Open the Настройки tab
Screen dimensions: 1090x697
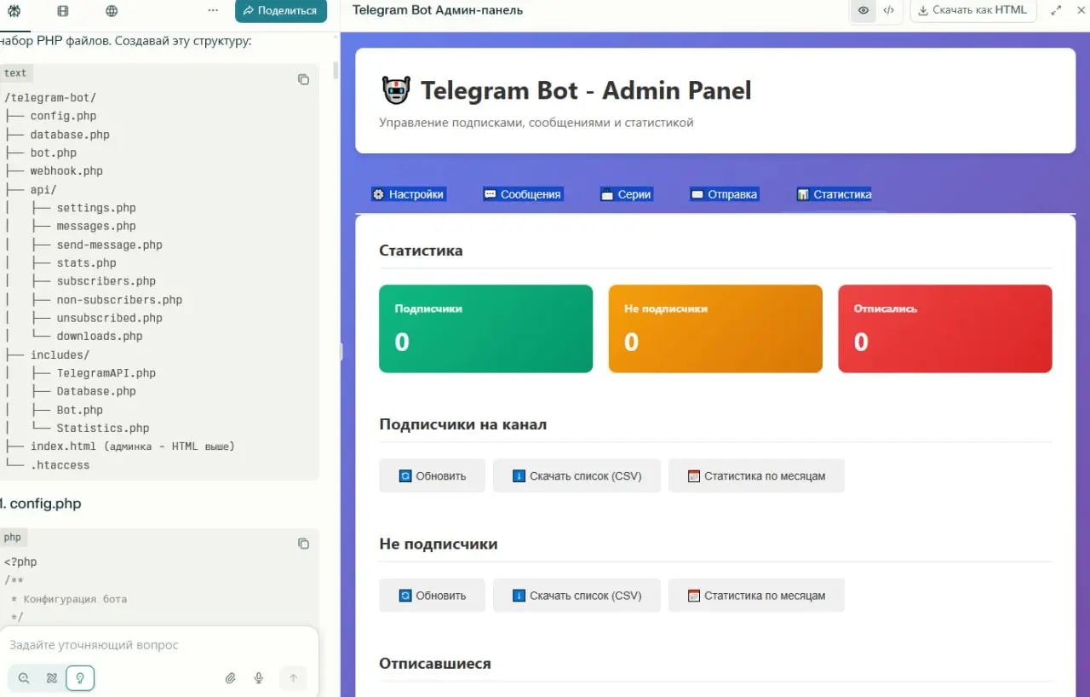click(409, 194)
